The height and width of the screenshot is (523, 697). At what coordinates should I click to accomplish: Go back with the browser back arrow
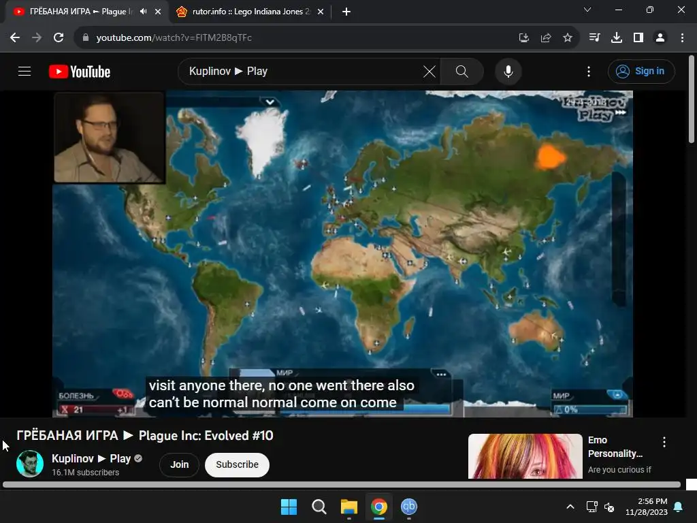pos(15,37)
